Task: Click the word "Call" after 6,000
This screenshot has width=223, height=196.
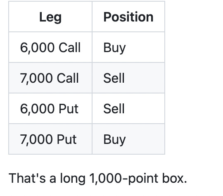Action: [70, 48]
